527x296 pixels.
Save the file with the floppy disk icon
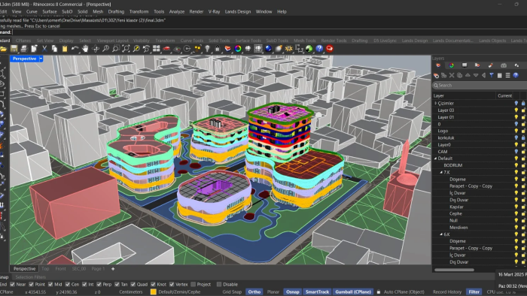pos(14,49)
